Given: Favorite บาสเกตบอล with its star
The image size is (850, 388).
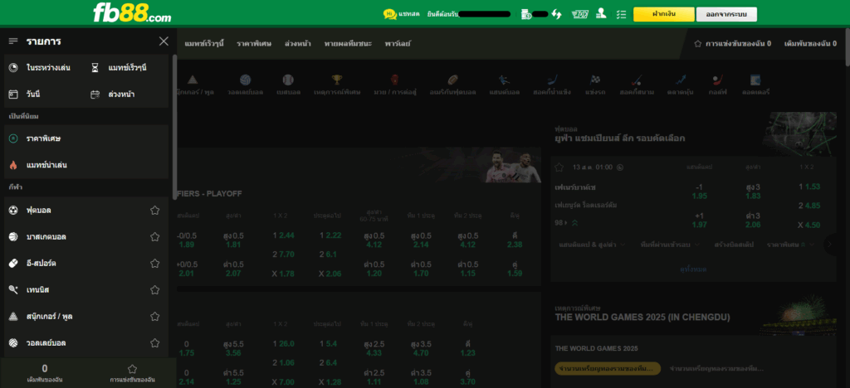Looking at the screenshot, I should [x=155, y=236].
